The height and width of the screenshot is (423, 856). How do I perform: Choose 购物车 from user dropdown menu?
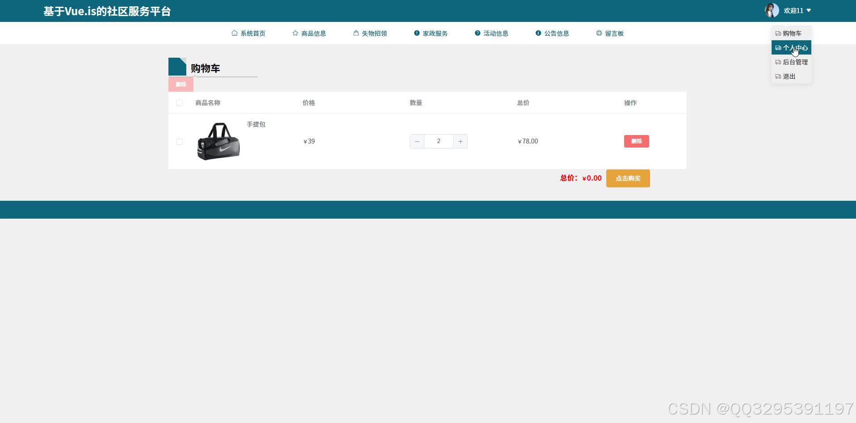coord(791,33)
